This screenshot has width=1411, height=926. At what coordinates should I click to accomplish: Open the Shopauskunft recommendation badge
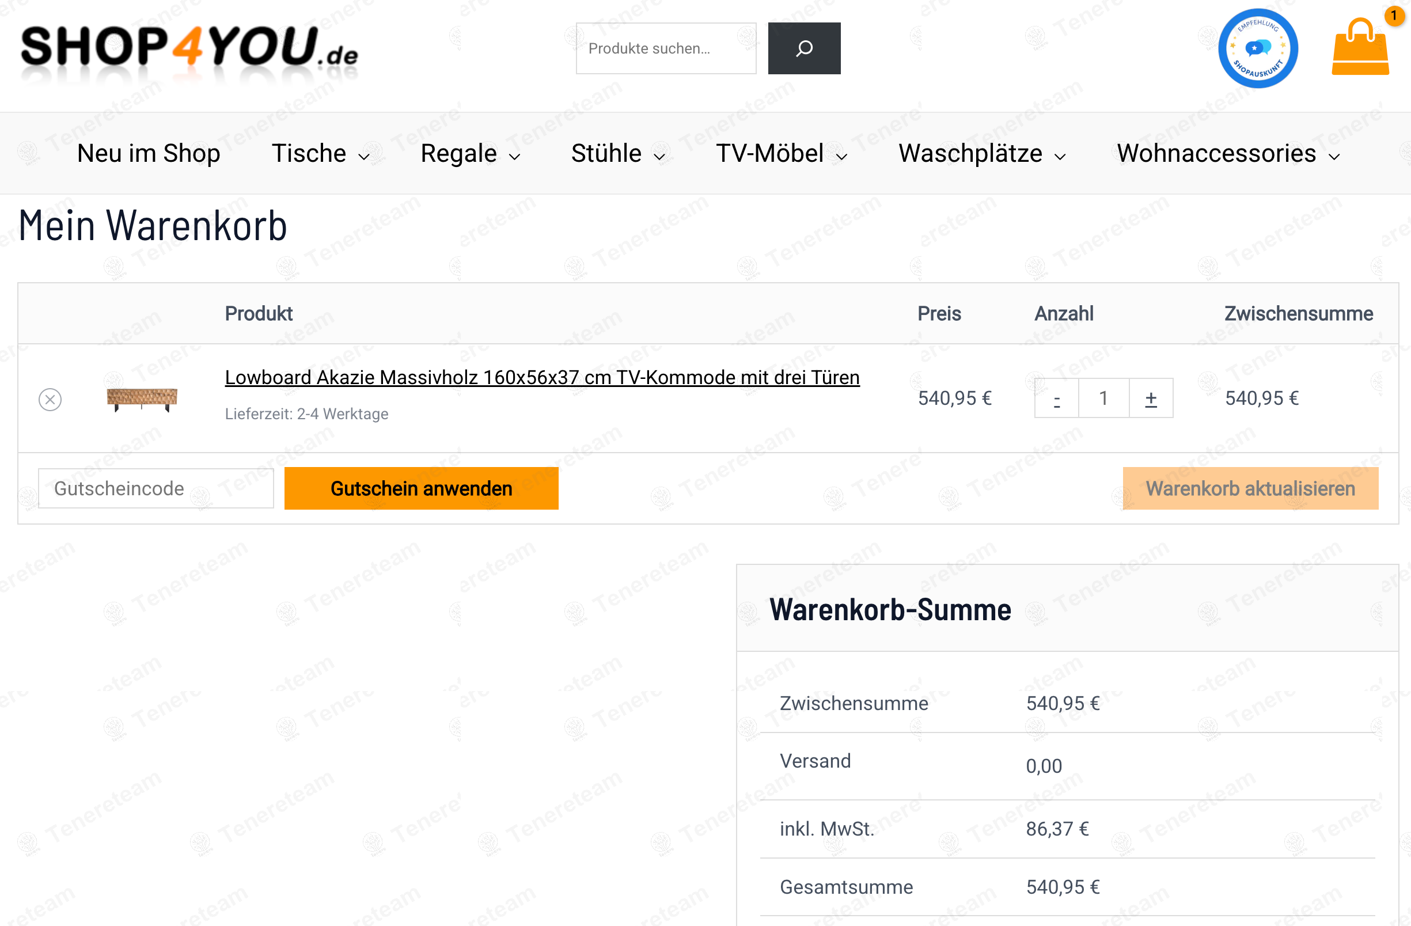(x=1257, y=48)
